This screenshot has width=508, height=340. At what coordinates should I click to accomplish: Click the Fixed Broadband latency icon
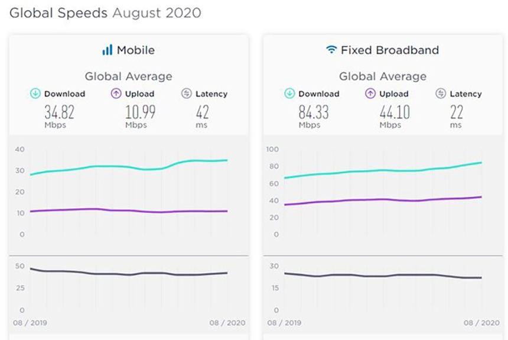[441, 93]
